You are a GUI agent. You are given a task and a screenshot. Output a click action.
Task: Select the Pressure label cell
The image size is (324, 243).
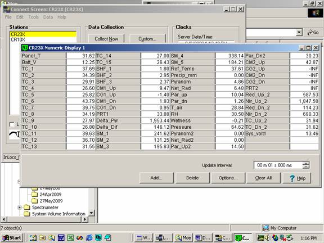pyautogui.click(x=192, y=127)
